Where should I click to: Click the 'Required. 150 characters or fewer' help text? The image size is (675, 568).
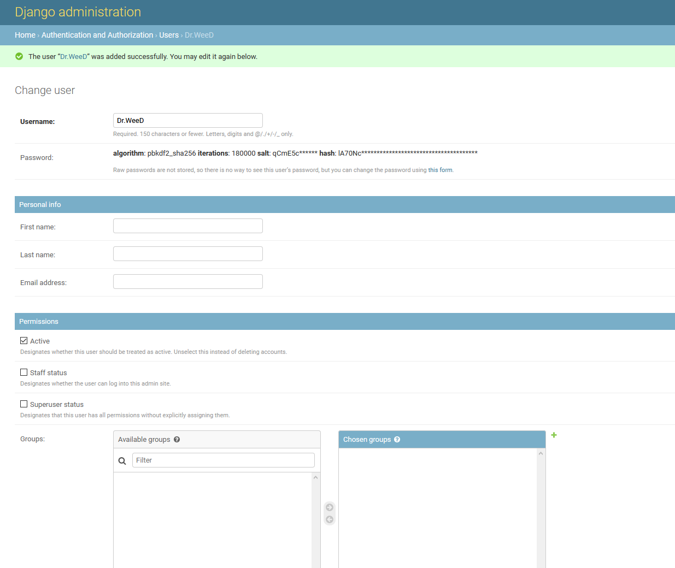(203, 134)
